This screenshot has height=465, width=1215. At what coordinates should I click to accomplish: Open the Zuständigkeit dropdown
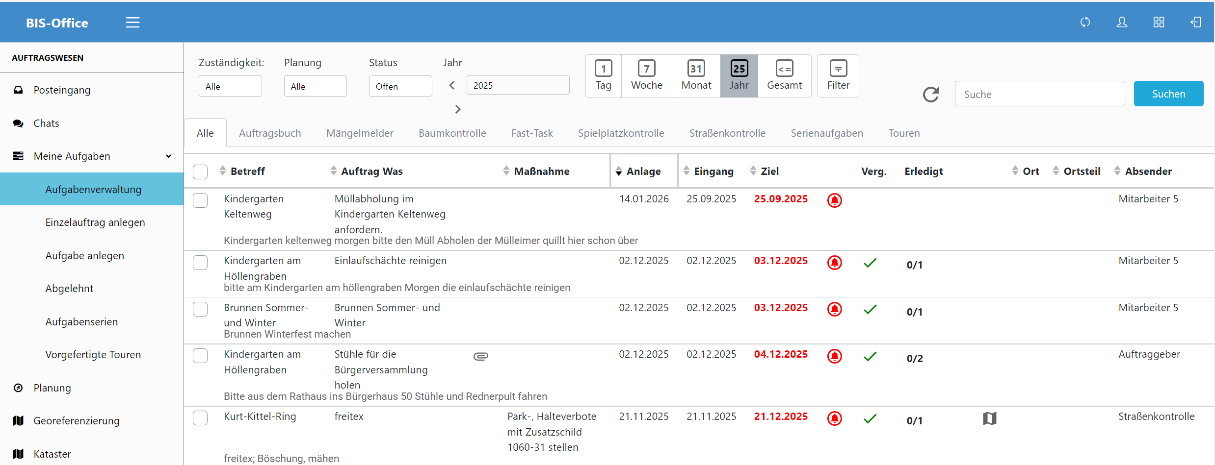point(230,86)
